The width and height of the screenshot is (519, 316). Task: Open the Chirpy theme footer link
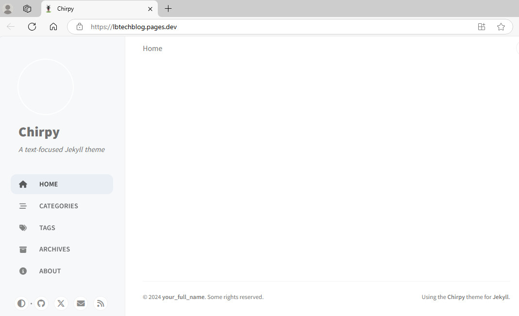[456, 297]
